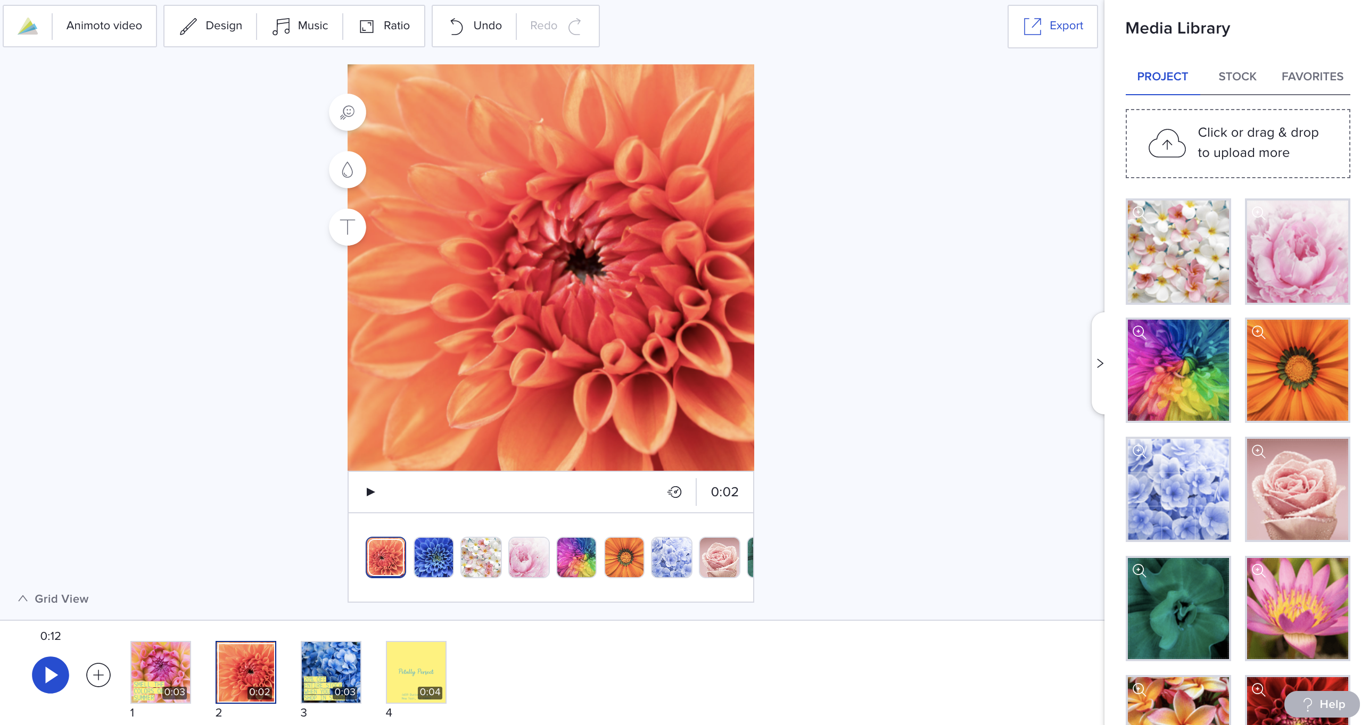
Task: Play the full video timeline
Action: pos(51,675)
